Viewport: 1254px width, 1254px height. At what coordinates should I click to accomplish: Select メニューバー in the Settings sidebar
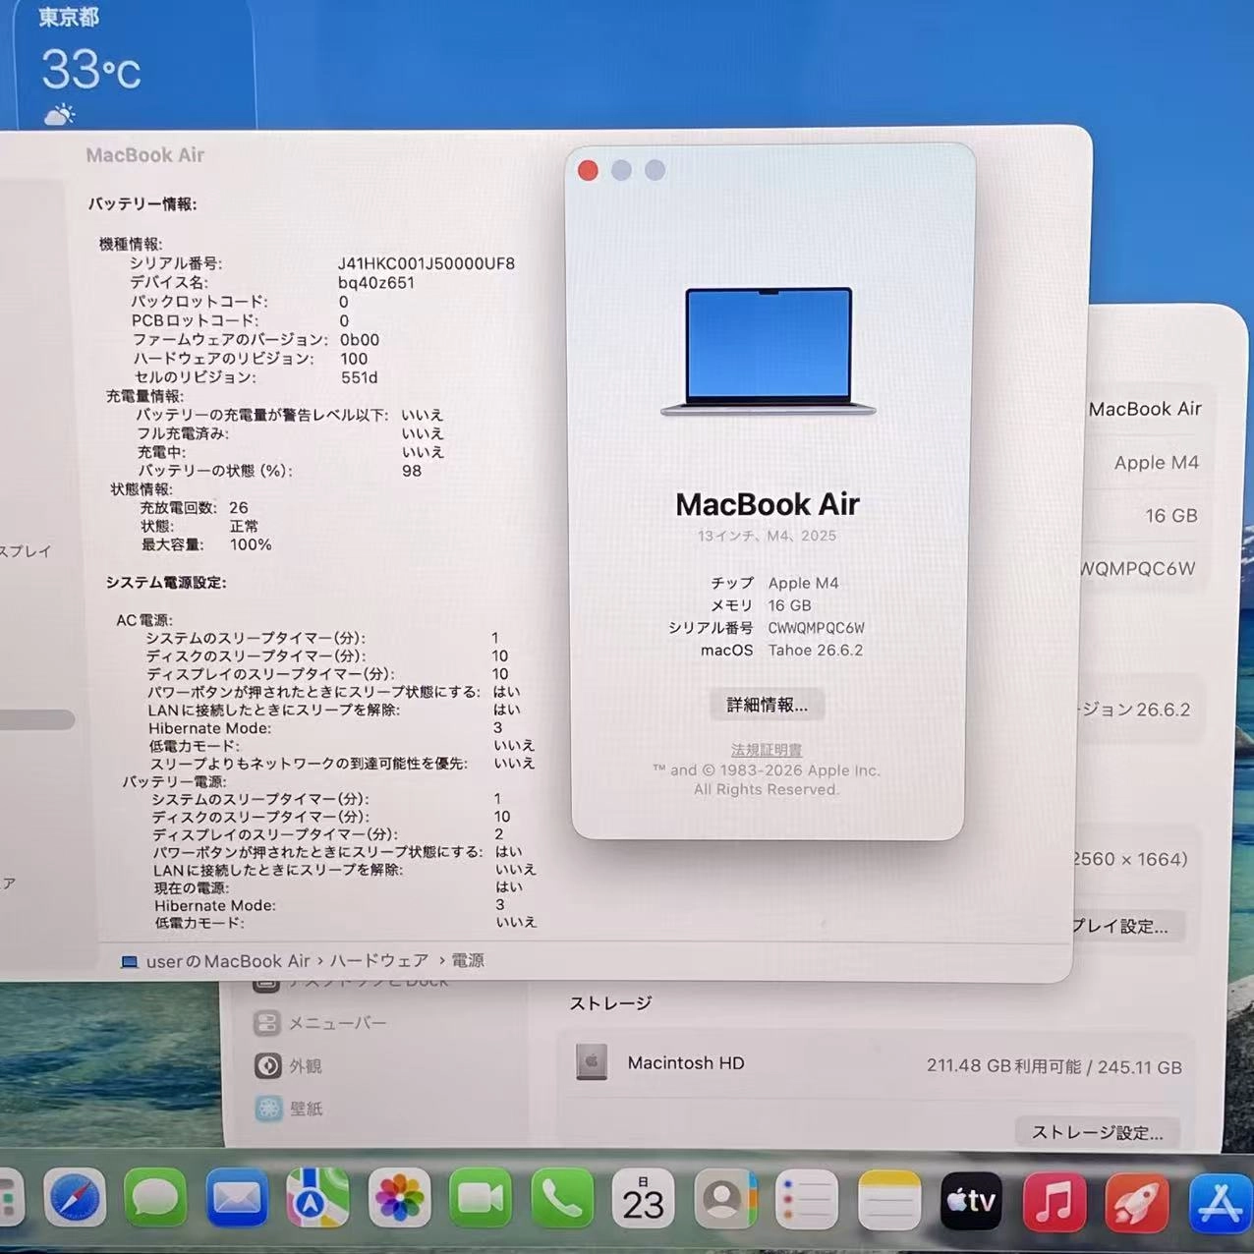[x=337, y=1023]
